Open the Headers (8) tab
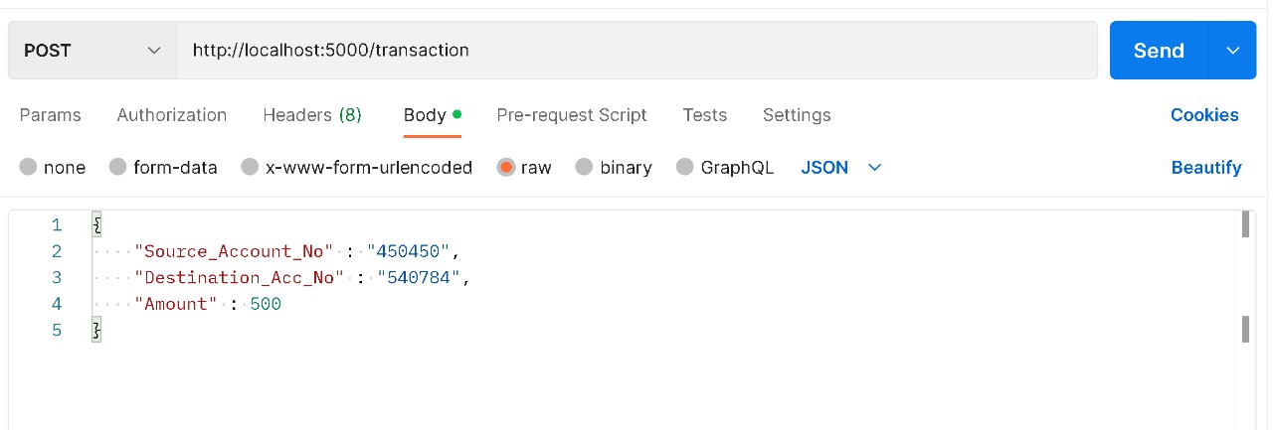 pyautogui.click(x=312, y=115)
